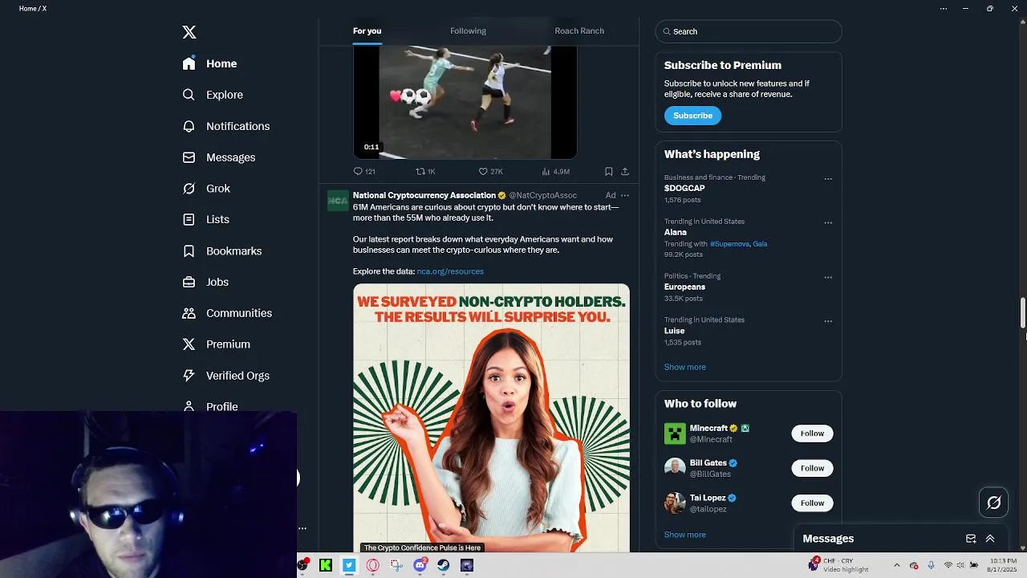Viewport: 1027px width, 578px height.
Task: Compose a new message in Messages drawer
Action: [971, 539]
